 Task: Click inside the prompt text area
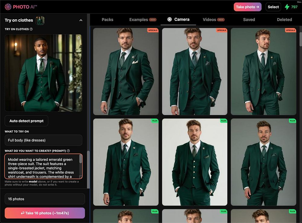pyautogui.click(x=42, y=166)
